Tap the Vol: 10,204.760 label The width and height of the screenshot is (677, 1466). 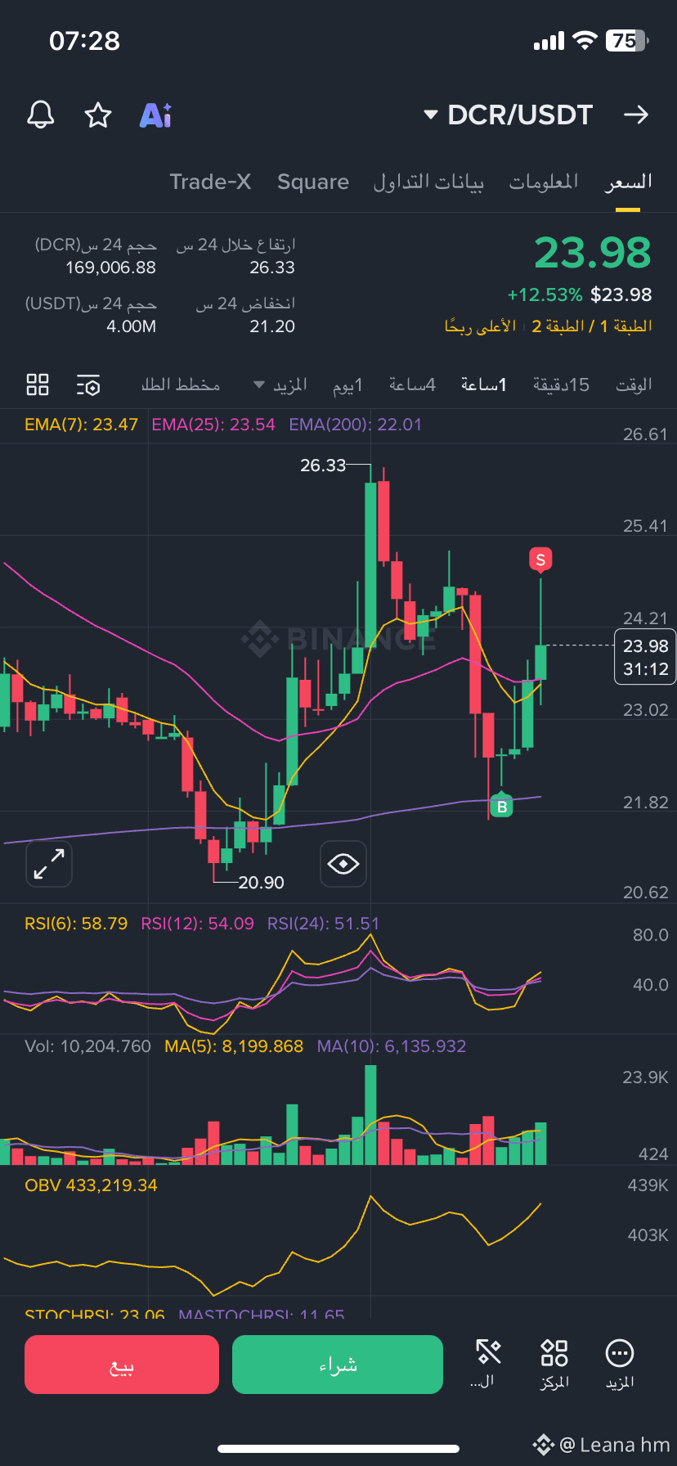87,1046
